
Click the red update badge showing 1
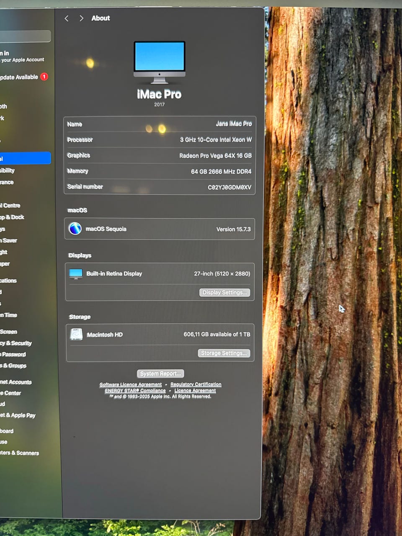tap(44, 77)
